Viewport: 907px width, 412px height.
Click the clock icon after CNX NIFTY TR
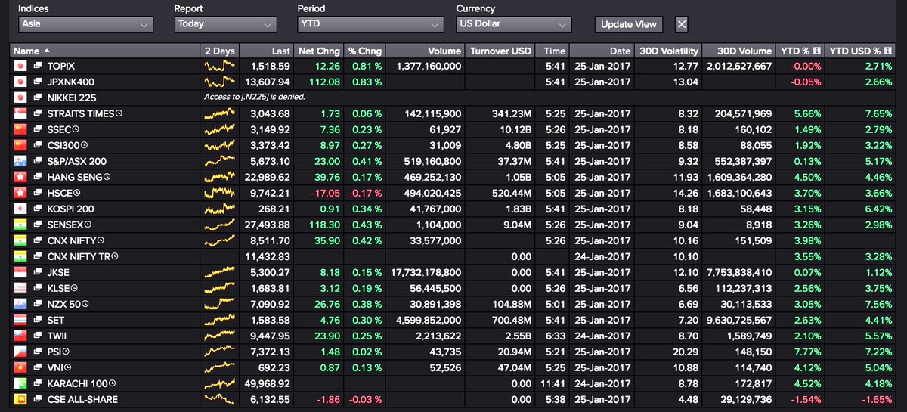(x=116, y=256)
